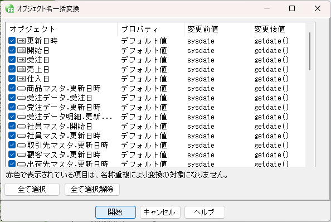Click the 変更後値 column header
331x222 pixels.
click(278, 29)
